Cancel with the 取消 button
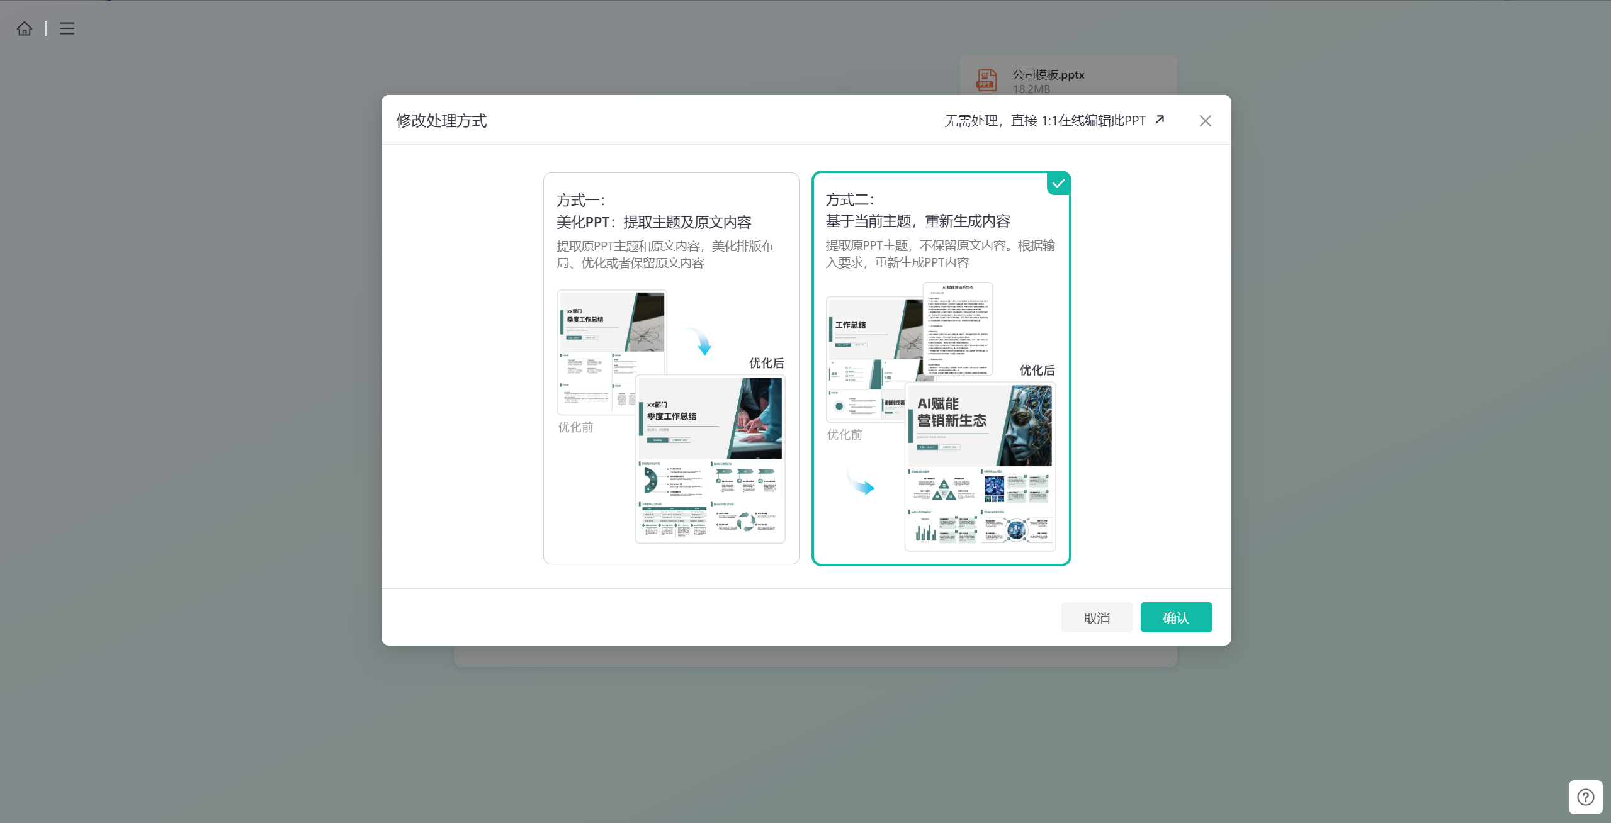Screen dimensions: 1611x823 (1097, 617)
